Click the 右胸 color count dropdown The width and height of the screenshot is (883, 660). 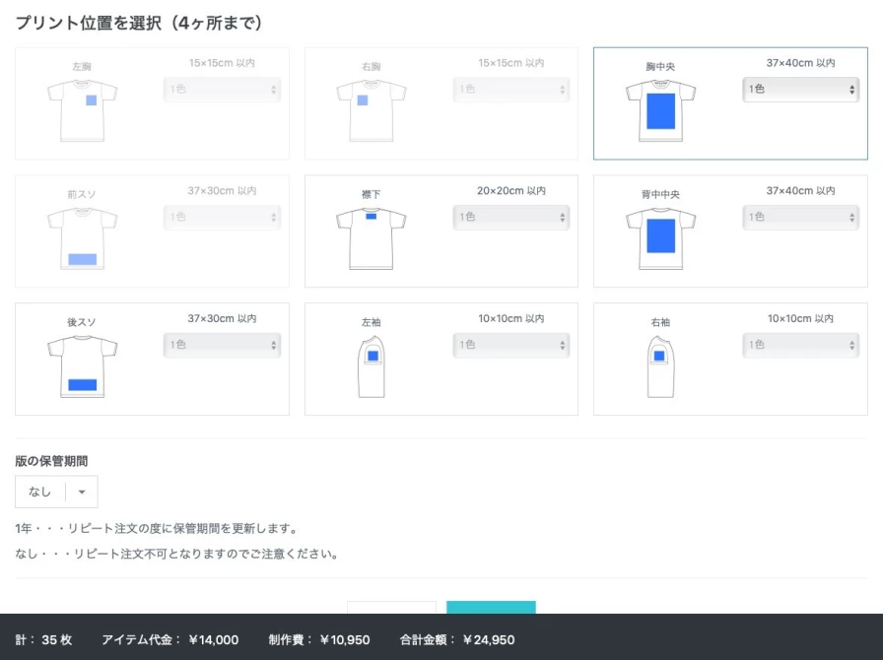coord(510,90)
